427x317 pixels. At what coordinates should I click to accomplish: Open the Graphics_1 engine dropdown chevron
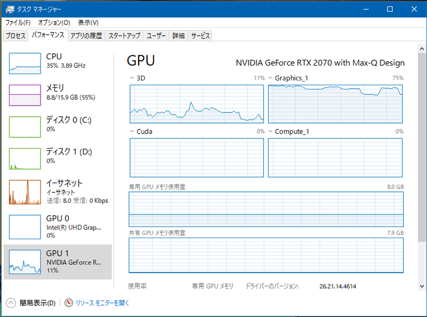(x=271, y=78)
